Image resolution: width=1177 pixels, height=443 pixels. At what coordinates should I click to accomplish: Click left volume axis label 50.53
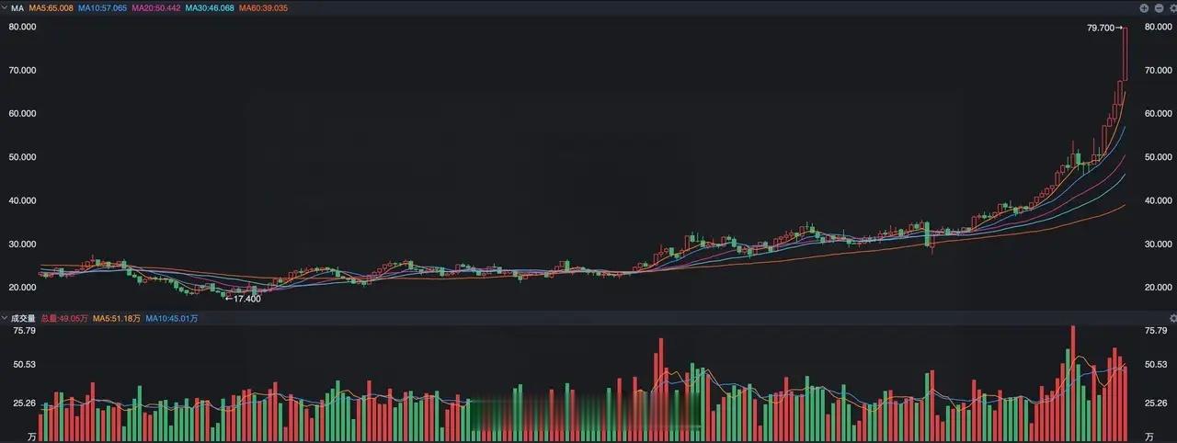[x=23, y=365]
